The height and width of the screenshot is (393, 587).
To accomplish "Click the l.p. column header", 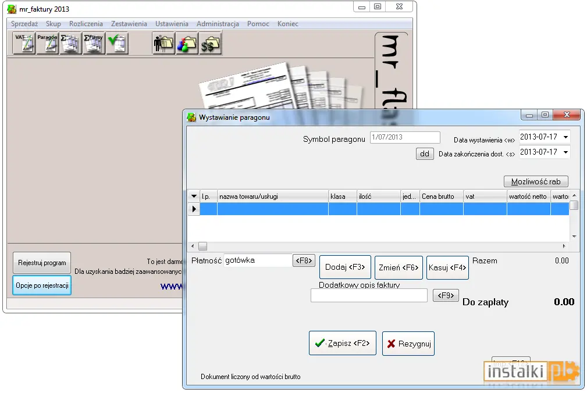I will coord(208,196).
